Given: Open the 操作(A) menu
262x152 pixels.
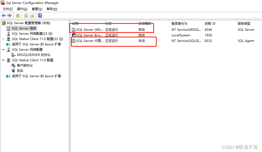Looking at the screenshot, I should (x=22, y=9).
